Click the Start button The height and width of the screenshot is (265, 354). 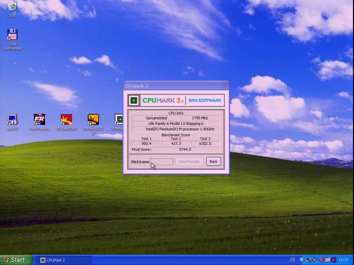16,260
